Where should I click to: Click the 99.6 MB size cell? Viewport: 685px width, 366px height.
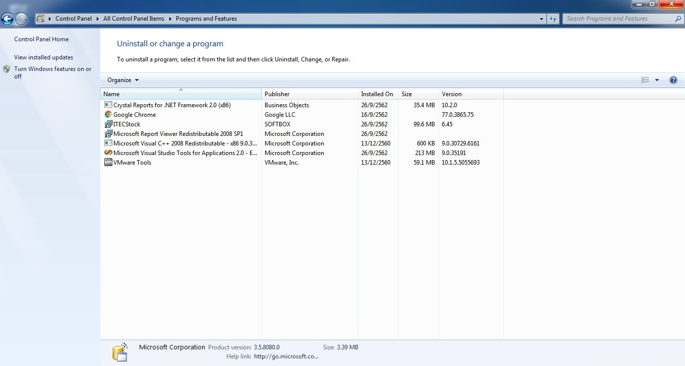pos(424,124)
